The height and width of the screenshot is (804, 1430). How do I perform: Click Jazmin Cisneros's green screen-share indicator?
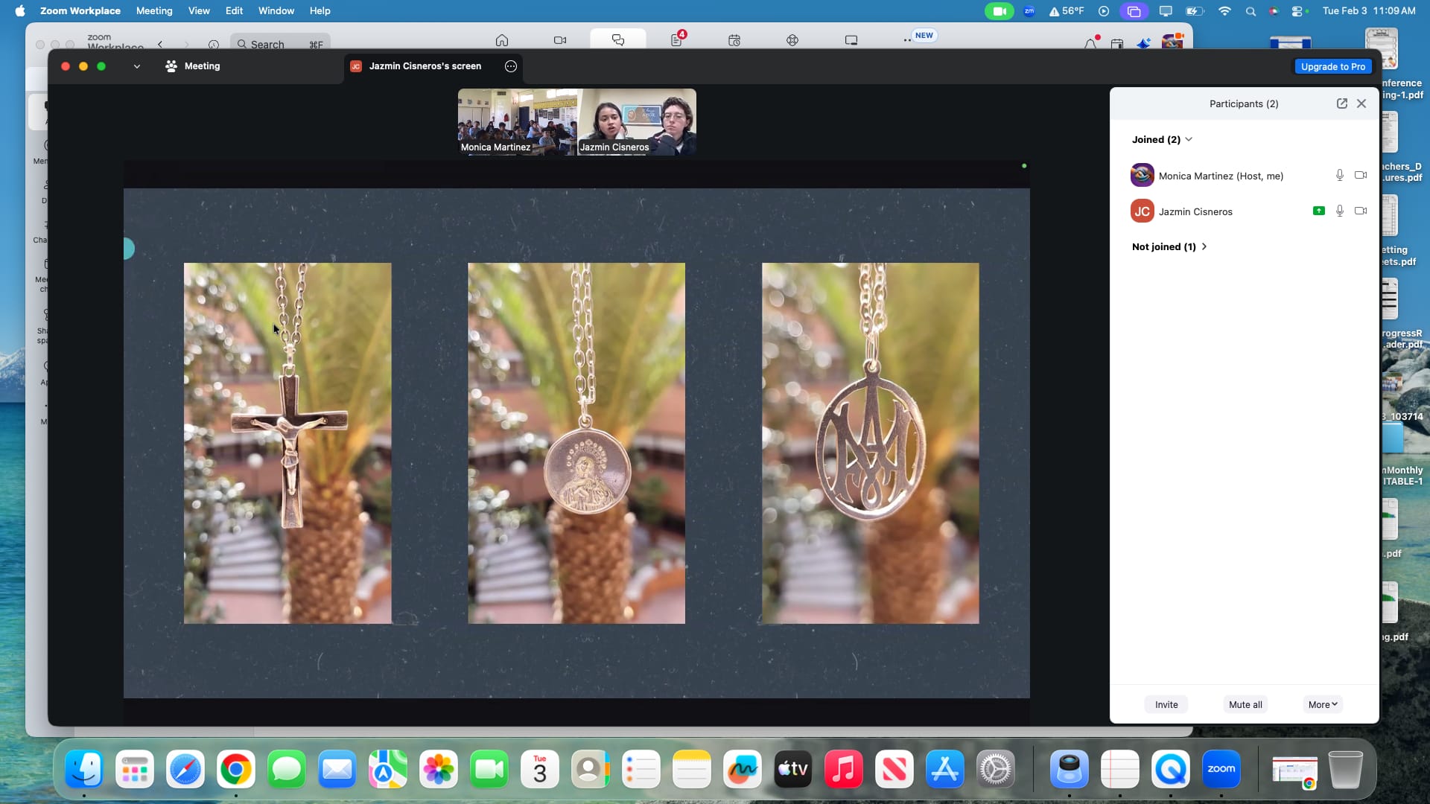pos(1318,211)
